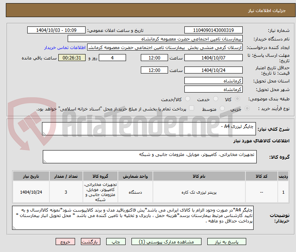The height and width of the screenshot is (252, 296).
Task: Select the کالا radio button
Action: pos(238,99)
